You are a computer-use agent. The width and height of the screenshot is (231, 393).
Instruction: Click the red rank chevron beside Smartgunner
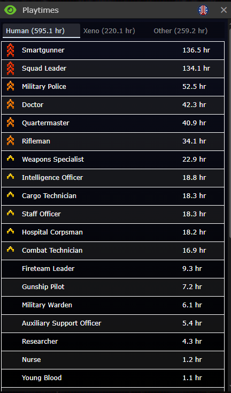pos(10,50)
